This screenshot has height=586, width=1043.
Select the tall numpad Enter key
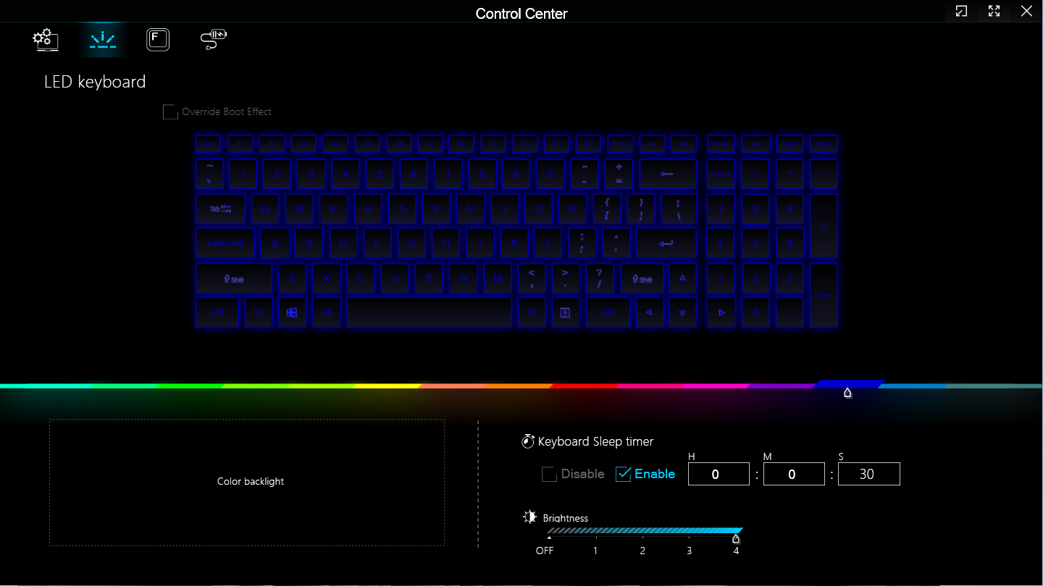point(824,295)
